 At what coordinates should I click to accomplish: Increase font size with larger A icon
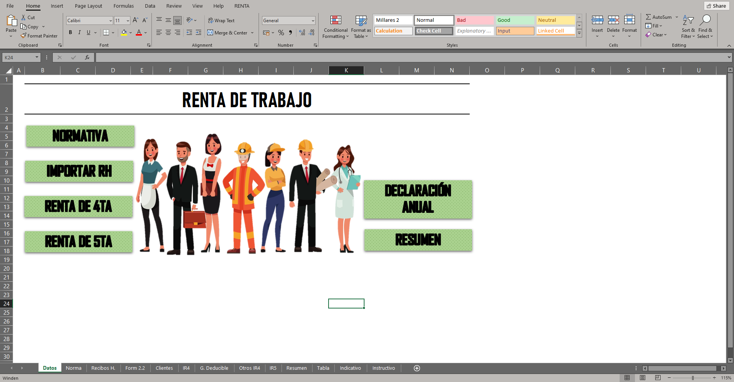coord(135,20)
